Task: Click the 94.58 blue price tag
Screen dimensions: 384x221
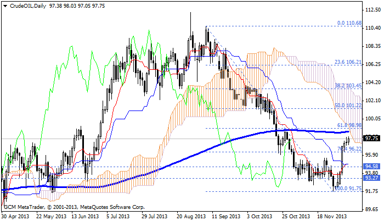Action: coord(372,166)
